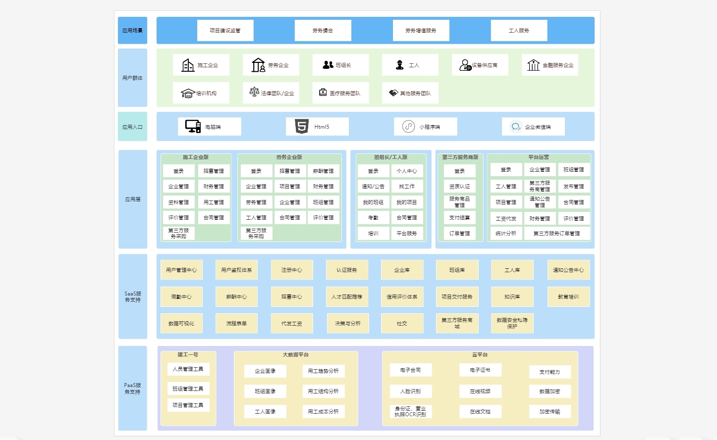Click the Html5 shield logo icon
Screen dimensions: 717x440
tap(302, 126)
